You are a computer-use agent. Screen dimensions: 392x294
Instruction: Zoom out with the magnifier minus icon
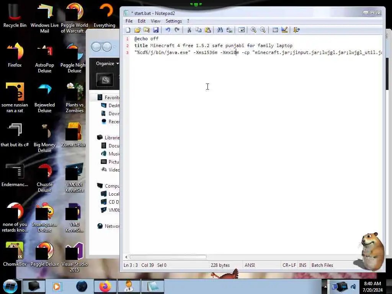click(x=263, y=30)
